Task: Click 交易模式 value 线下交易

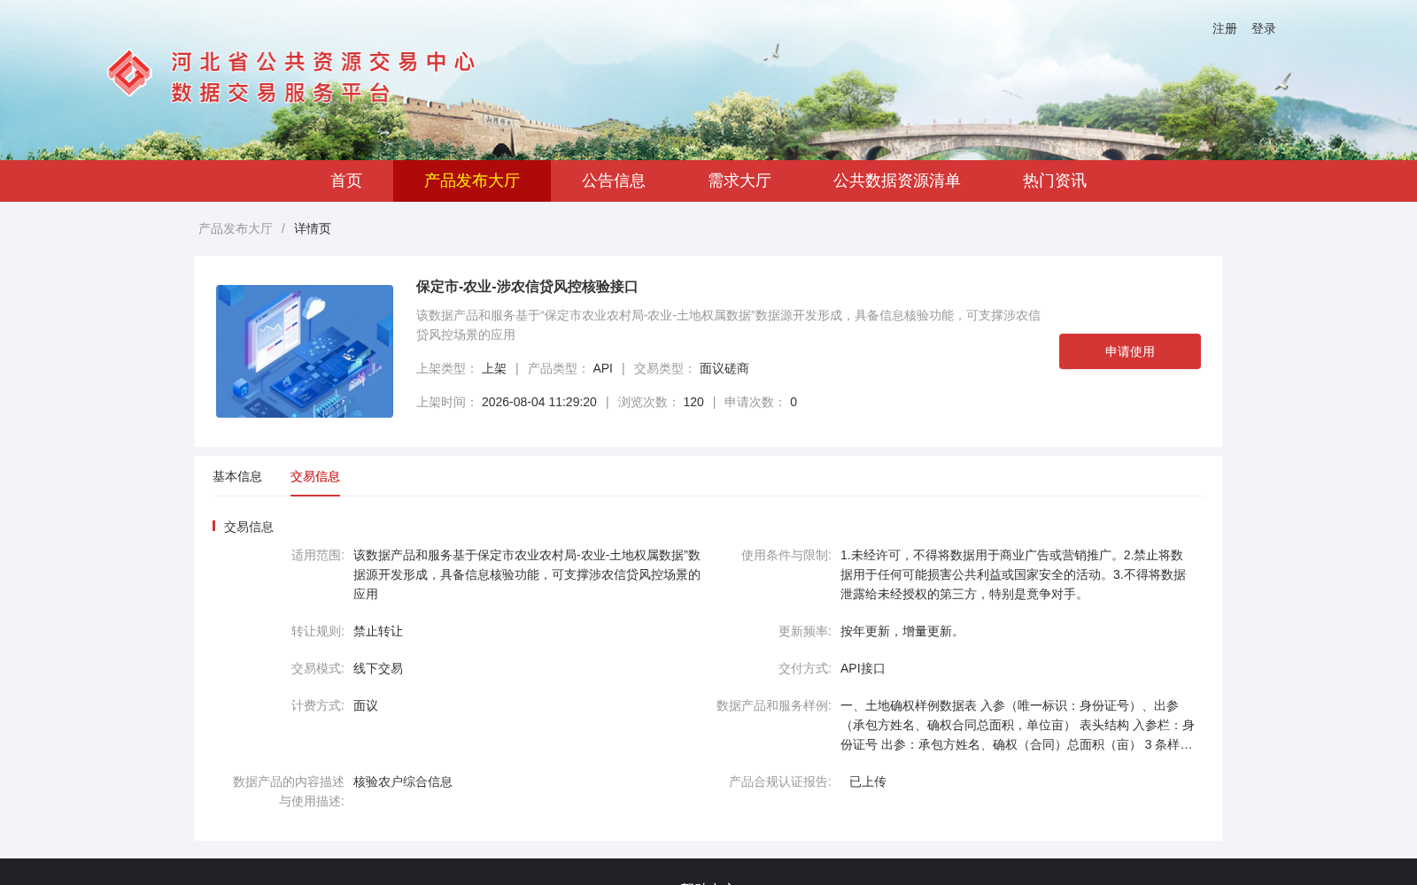Action: 378,668
